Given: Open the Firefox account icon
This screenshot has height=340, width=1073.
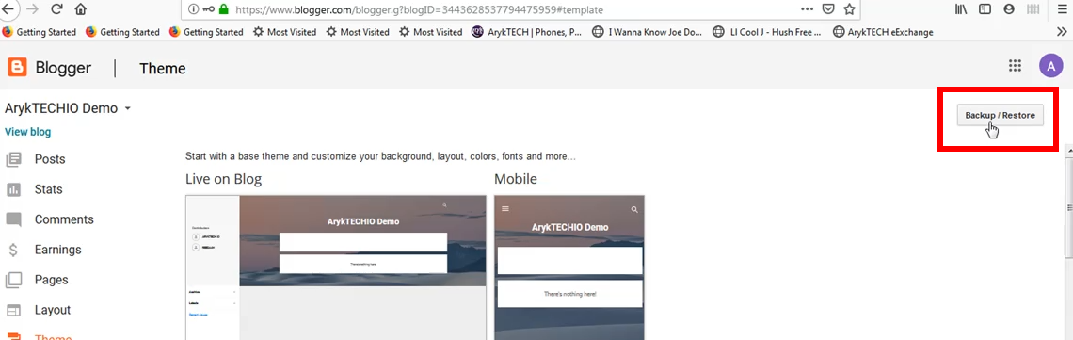Looking at the screenshot, I should click(x=1008, y=9).
